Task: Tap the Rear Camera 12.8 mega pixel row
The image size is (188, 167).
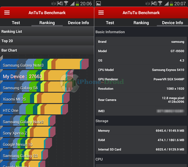Action: [141, 100]
